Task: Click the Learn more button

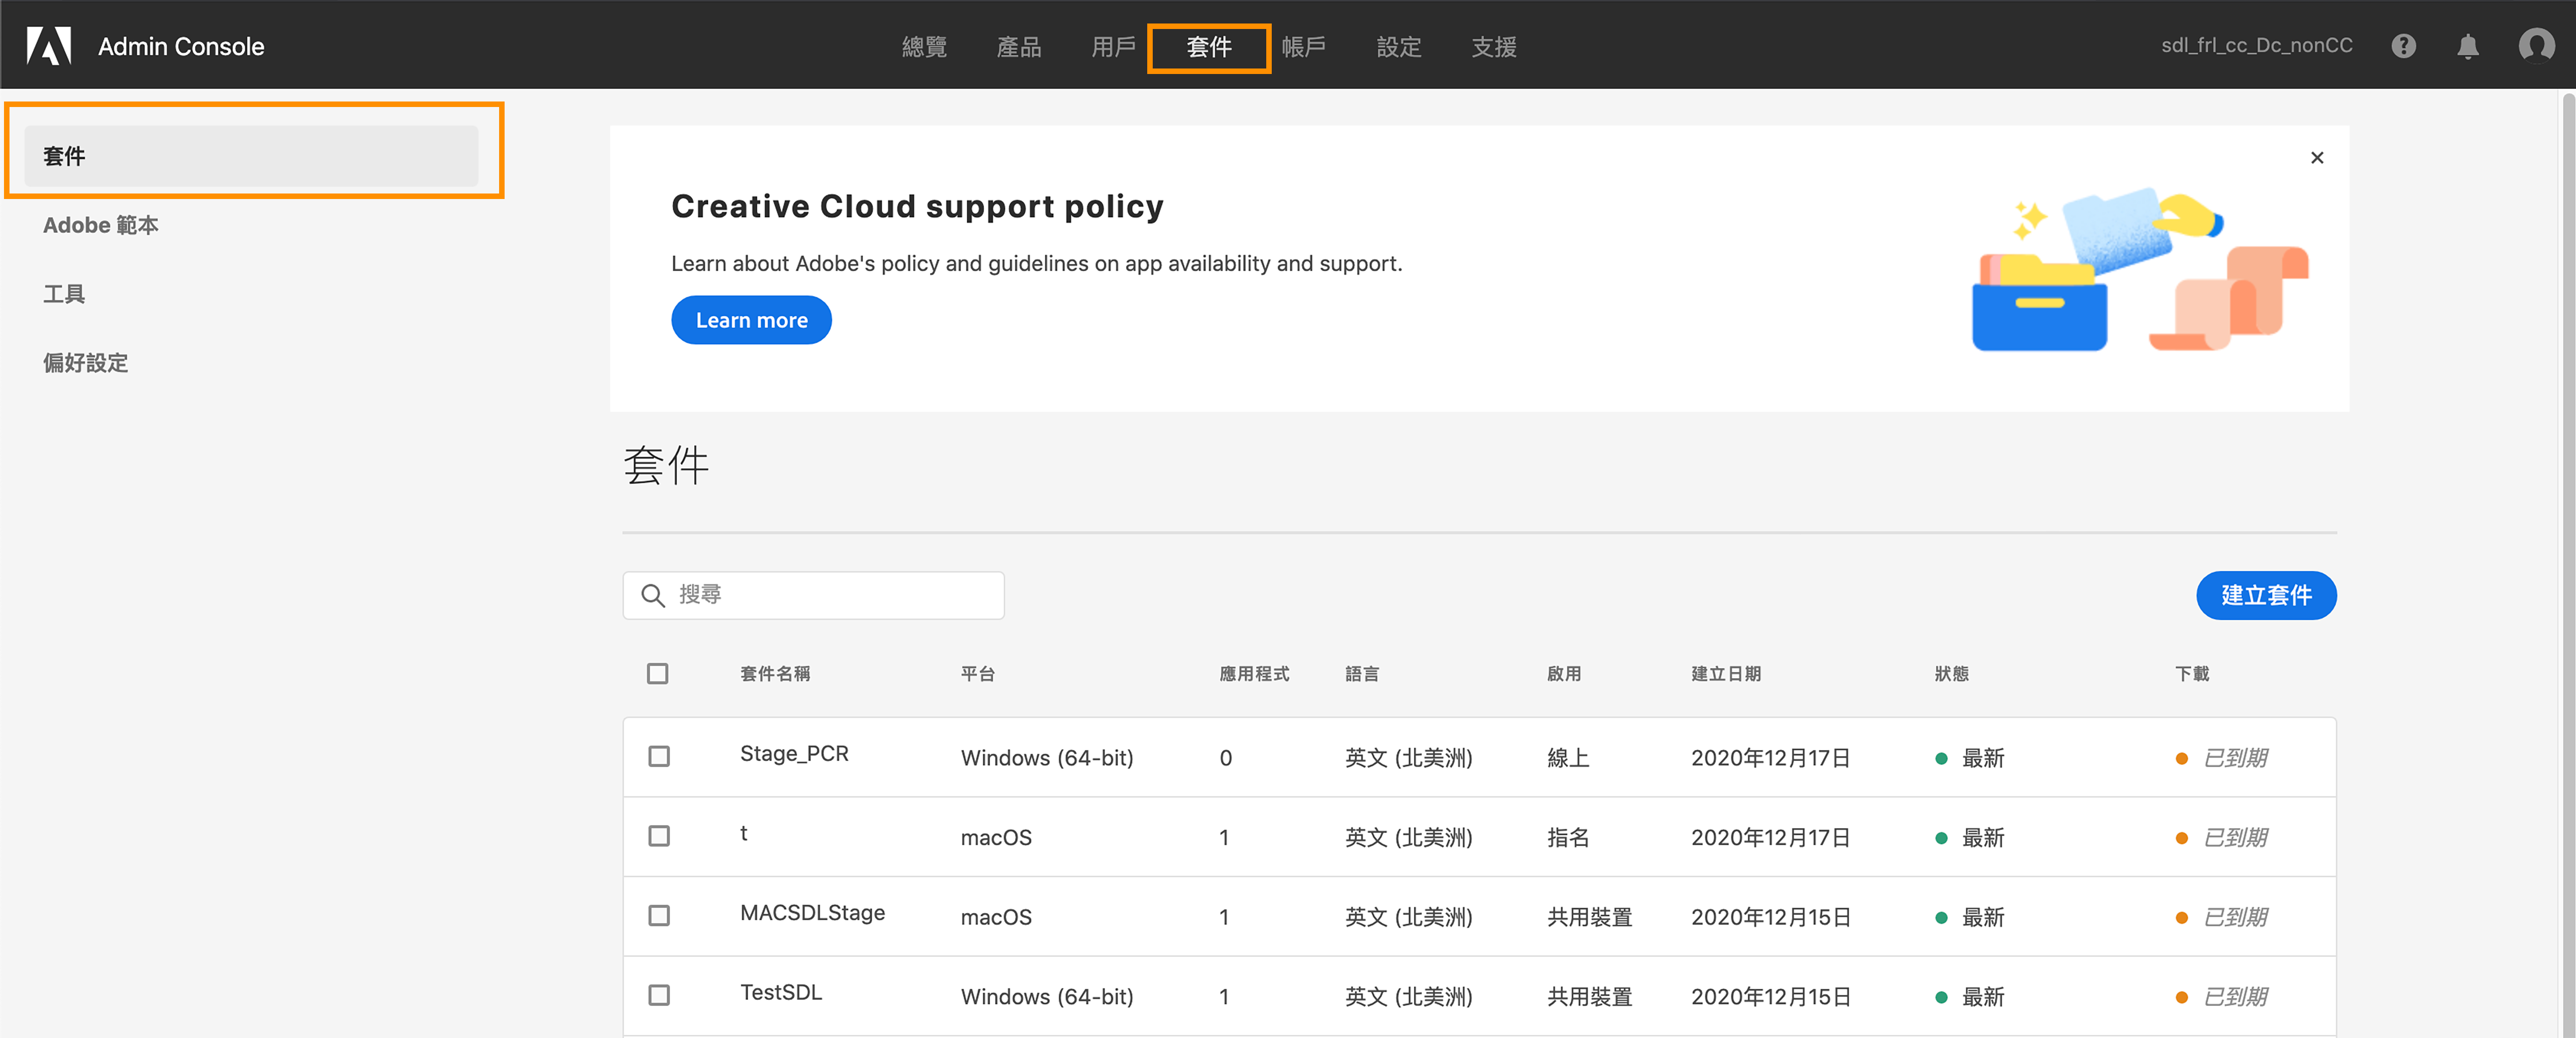Action: point(751,320)
